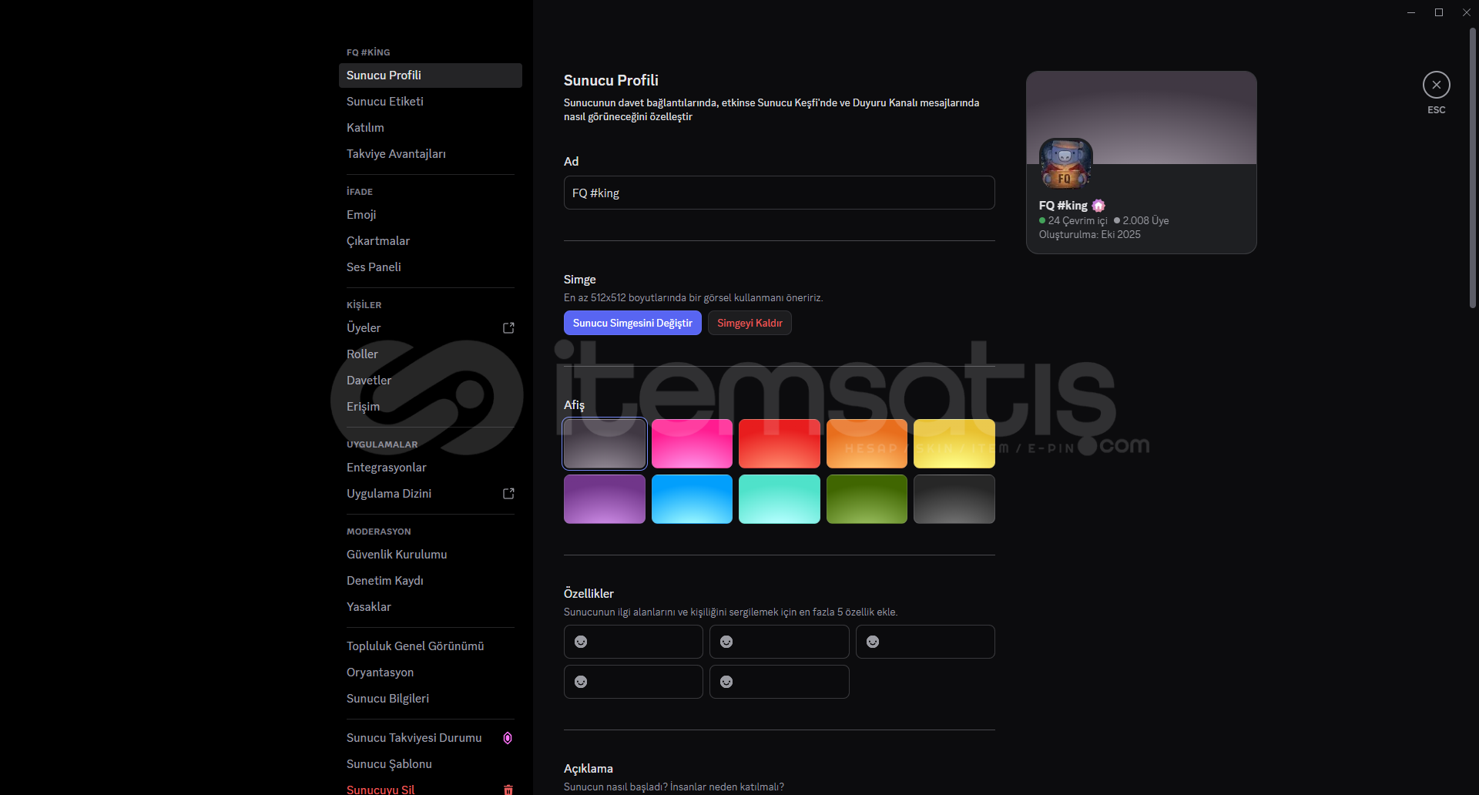Click the ESC close settings icon
This screenshot has height=795, width=1479.
[1436, 85]
